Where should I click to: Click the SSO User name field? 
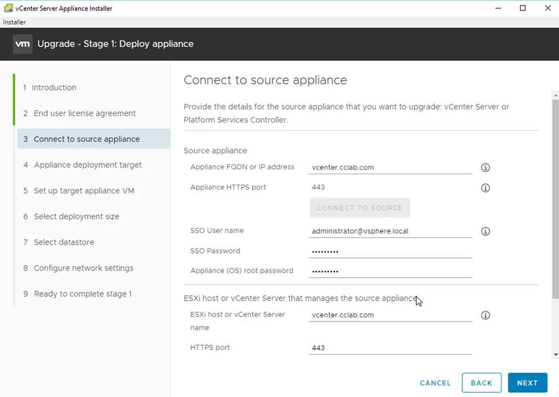tap(391, 231)
